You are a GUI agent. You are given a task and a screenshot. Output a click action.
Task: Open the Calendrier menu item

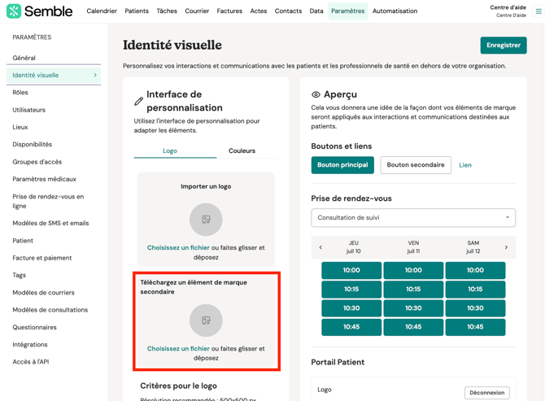coord(102,11)
